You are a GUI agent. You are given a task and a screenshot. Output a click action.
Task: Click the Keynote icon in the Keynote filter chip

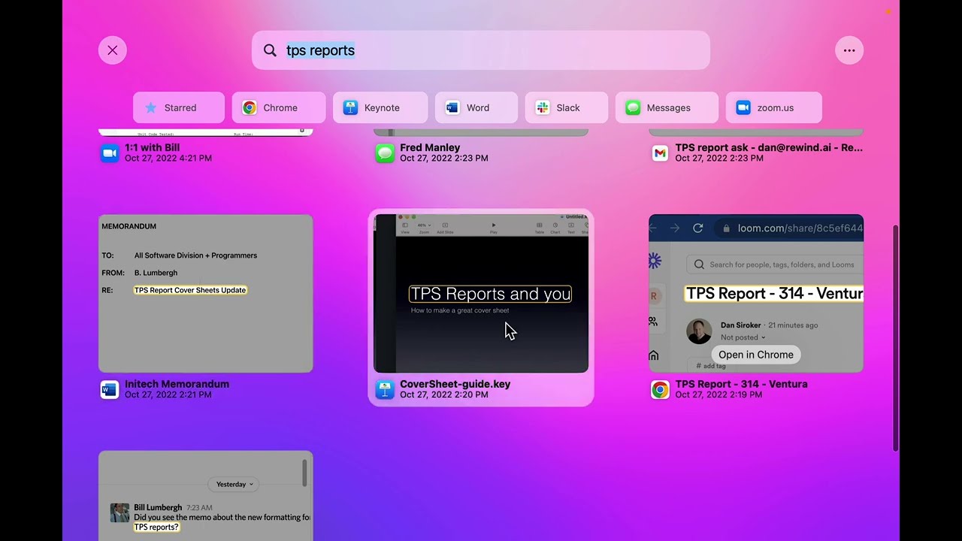click(x=350, y=107)
